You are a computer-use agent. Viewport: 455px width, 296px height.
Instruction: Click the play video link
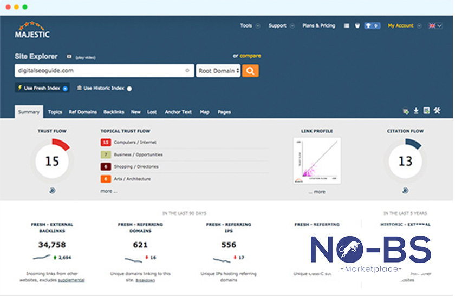[x=86, y=57]
